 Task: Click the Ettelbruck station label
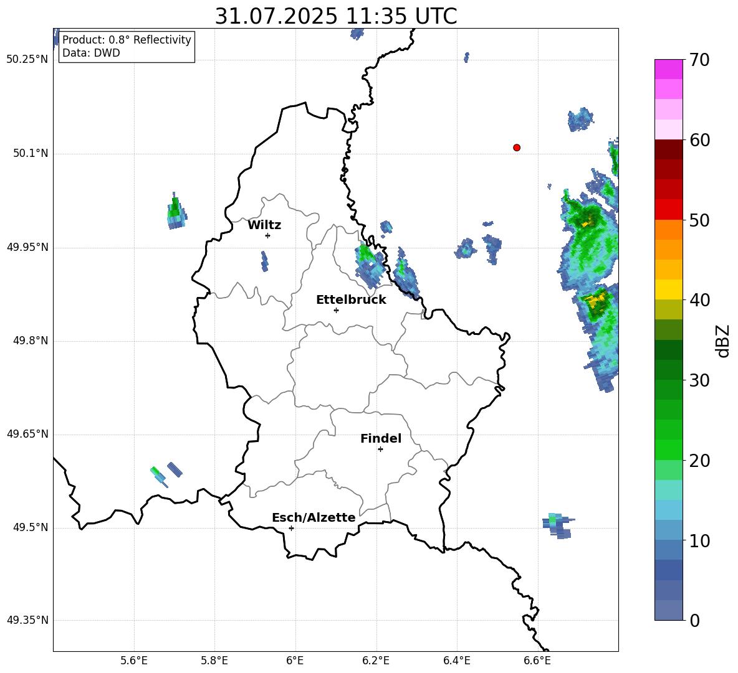(351, 300)
